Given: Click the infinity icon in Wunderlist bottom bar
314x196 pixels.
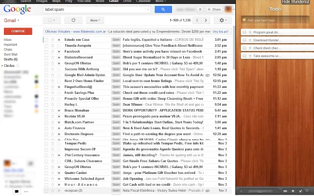Looking at the screenshot, I should [x=285, y=191].
